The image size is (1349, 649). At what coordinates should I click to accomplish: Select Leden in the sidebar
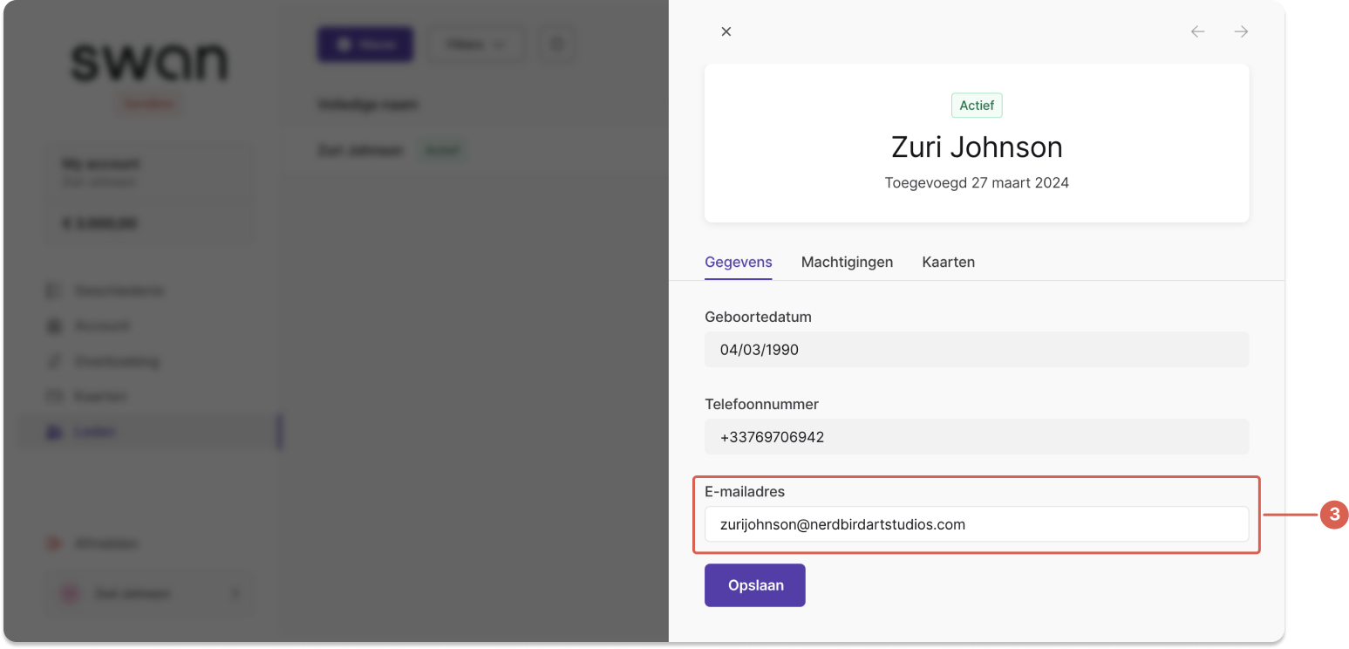(149, 432)
